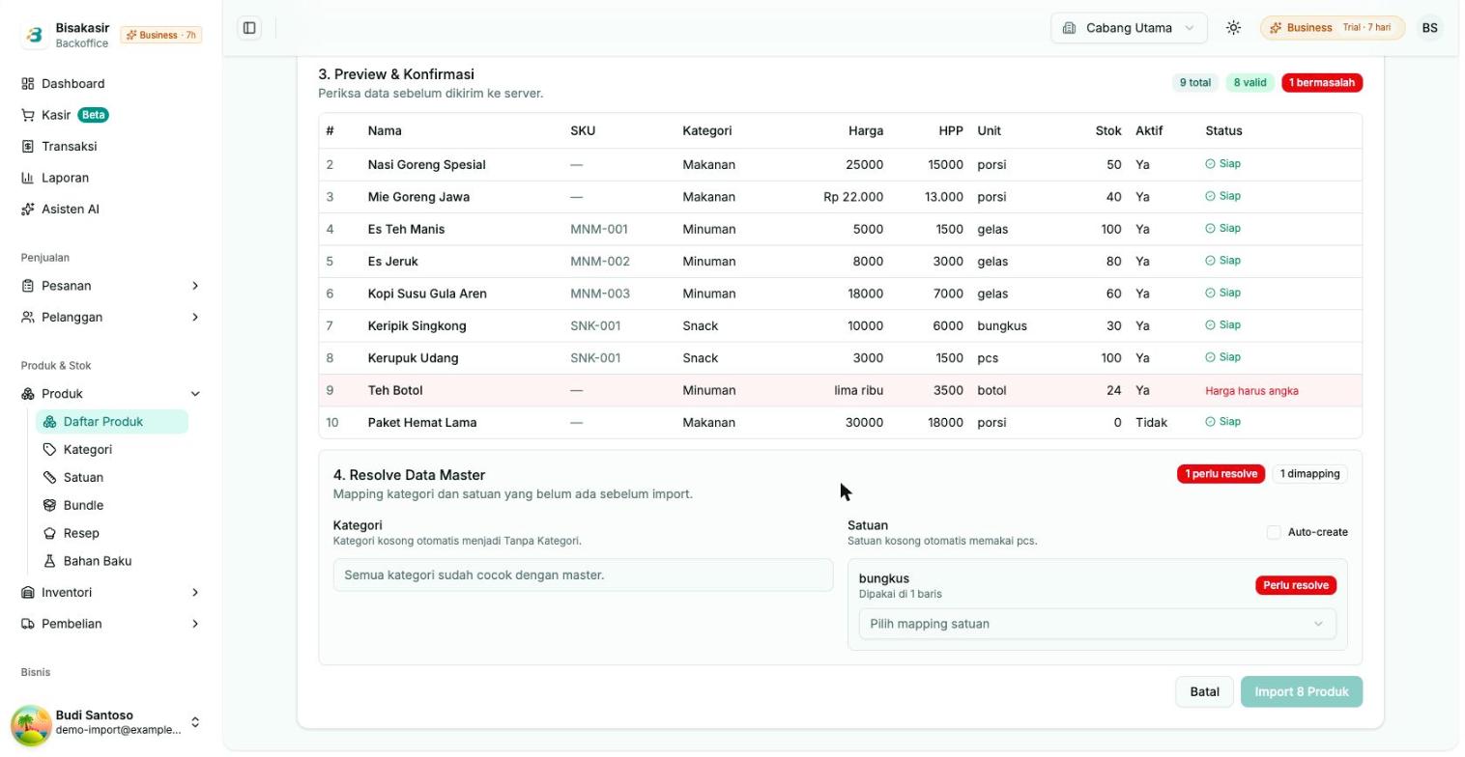Click Siap status in Paket Hemat Lama row

point(1223,422)
